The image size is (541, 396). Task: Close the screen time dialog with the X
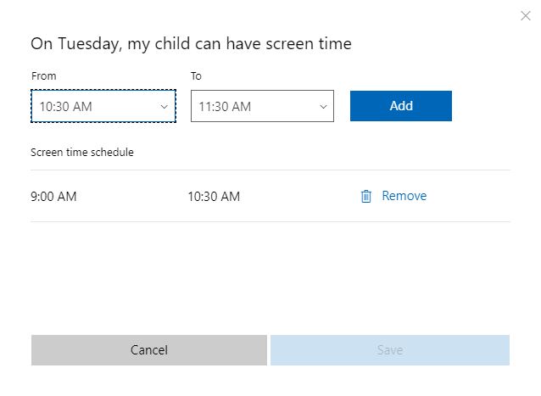[x=525, y=15]
